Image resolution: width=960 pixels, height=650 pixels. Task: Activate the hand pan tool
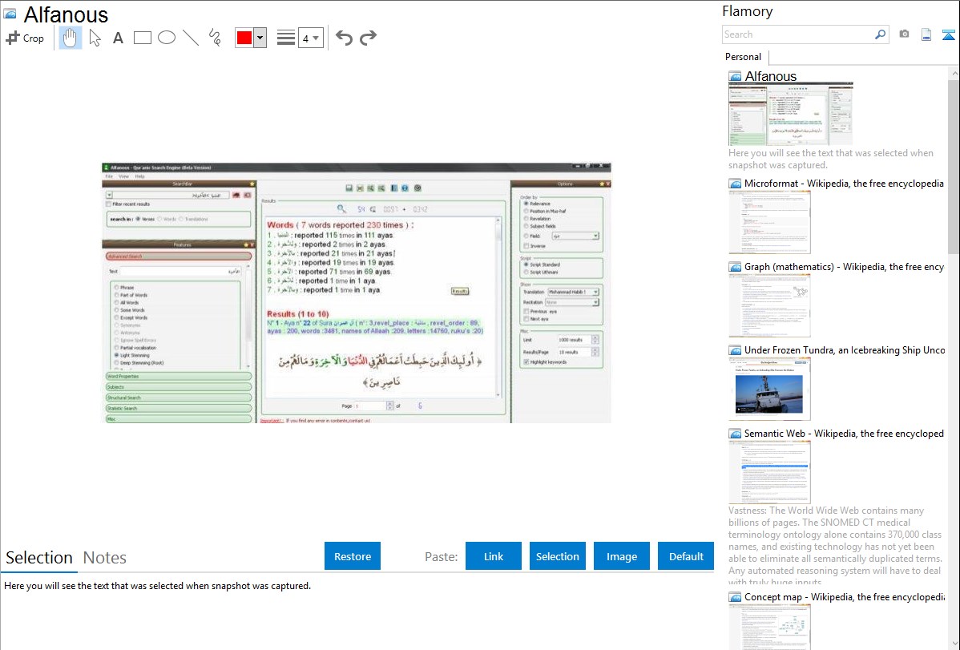click(71, 38)
